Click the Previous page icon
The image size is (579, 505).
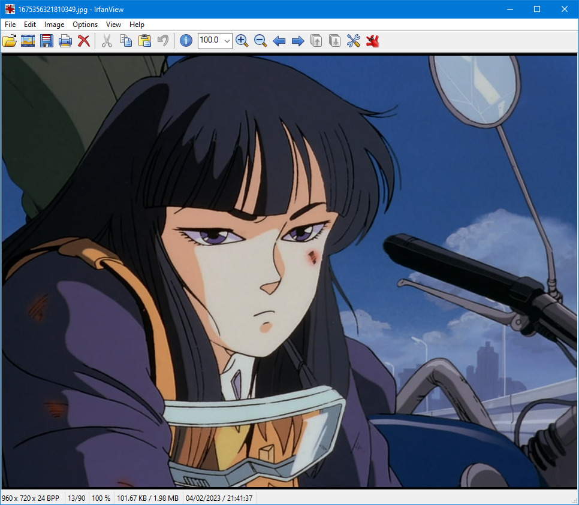(x=316, y=41)
